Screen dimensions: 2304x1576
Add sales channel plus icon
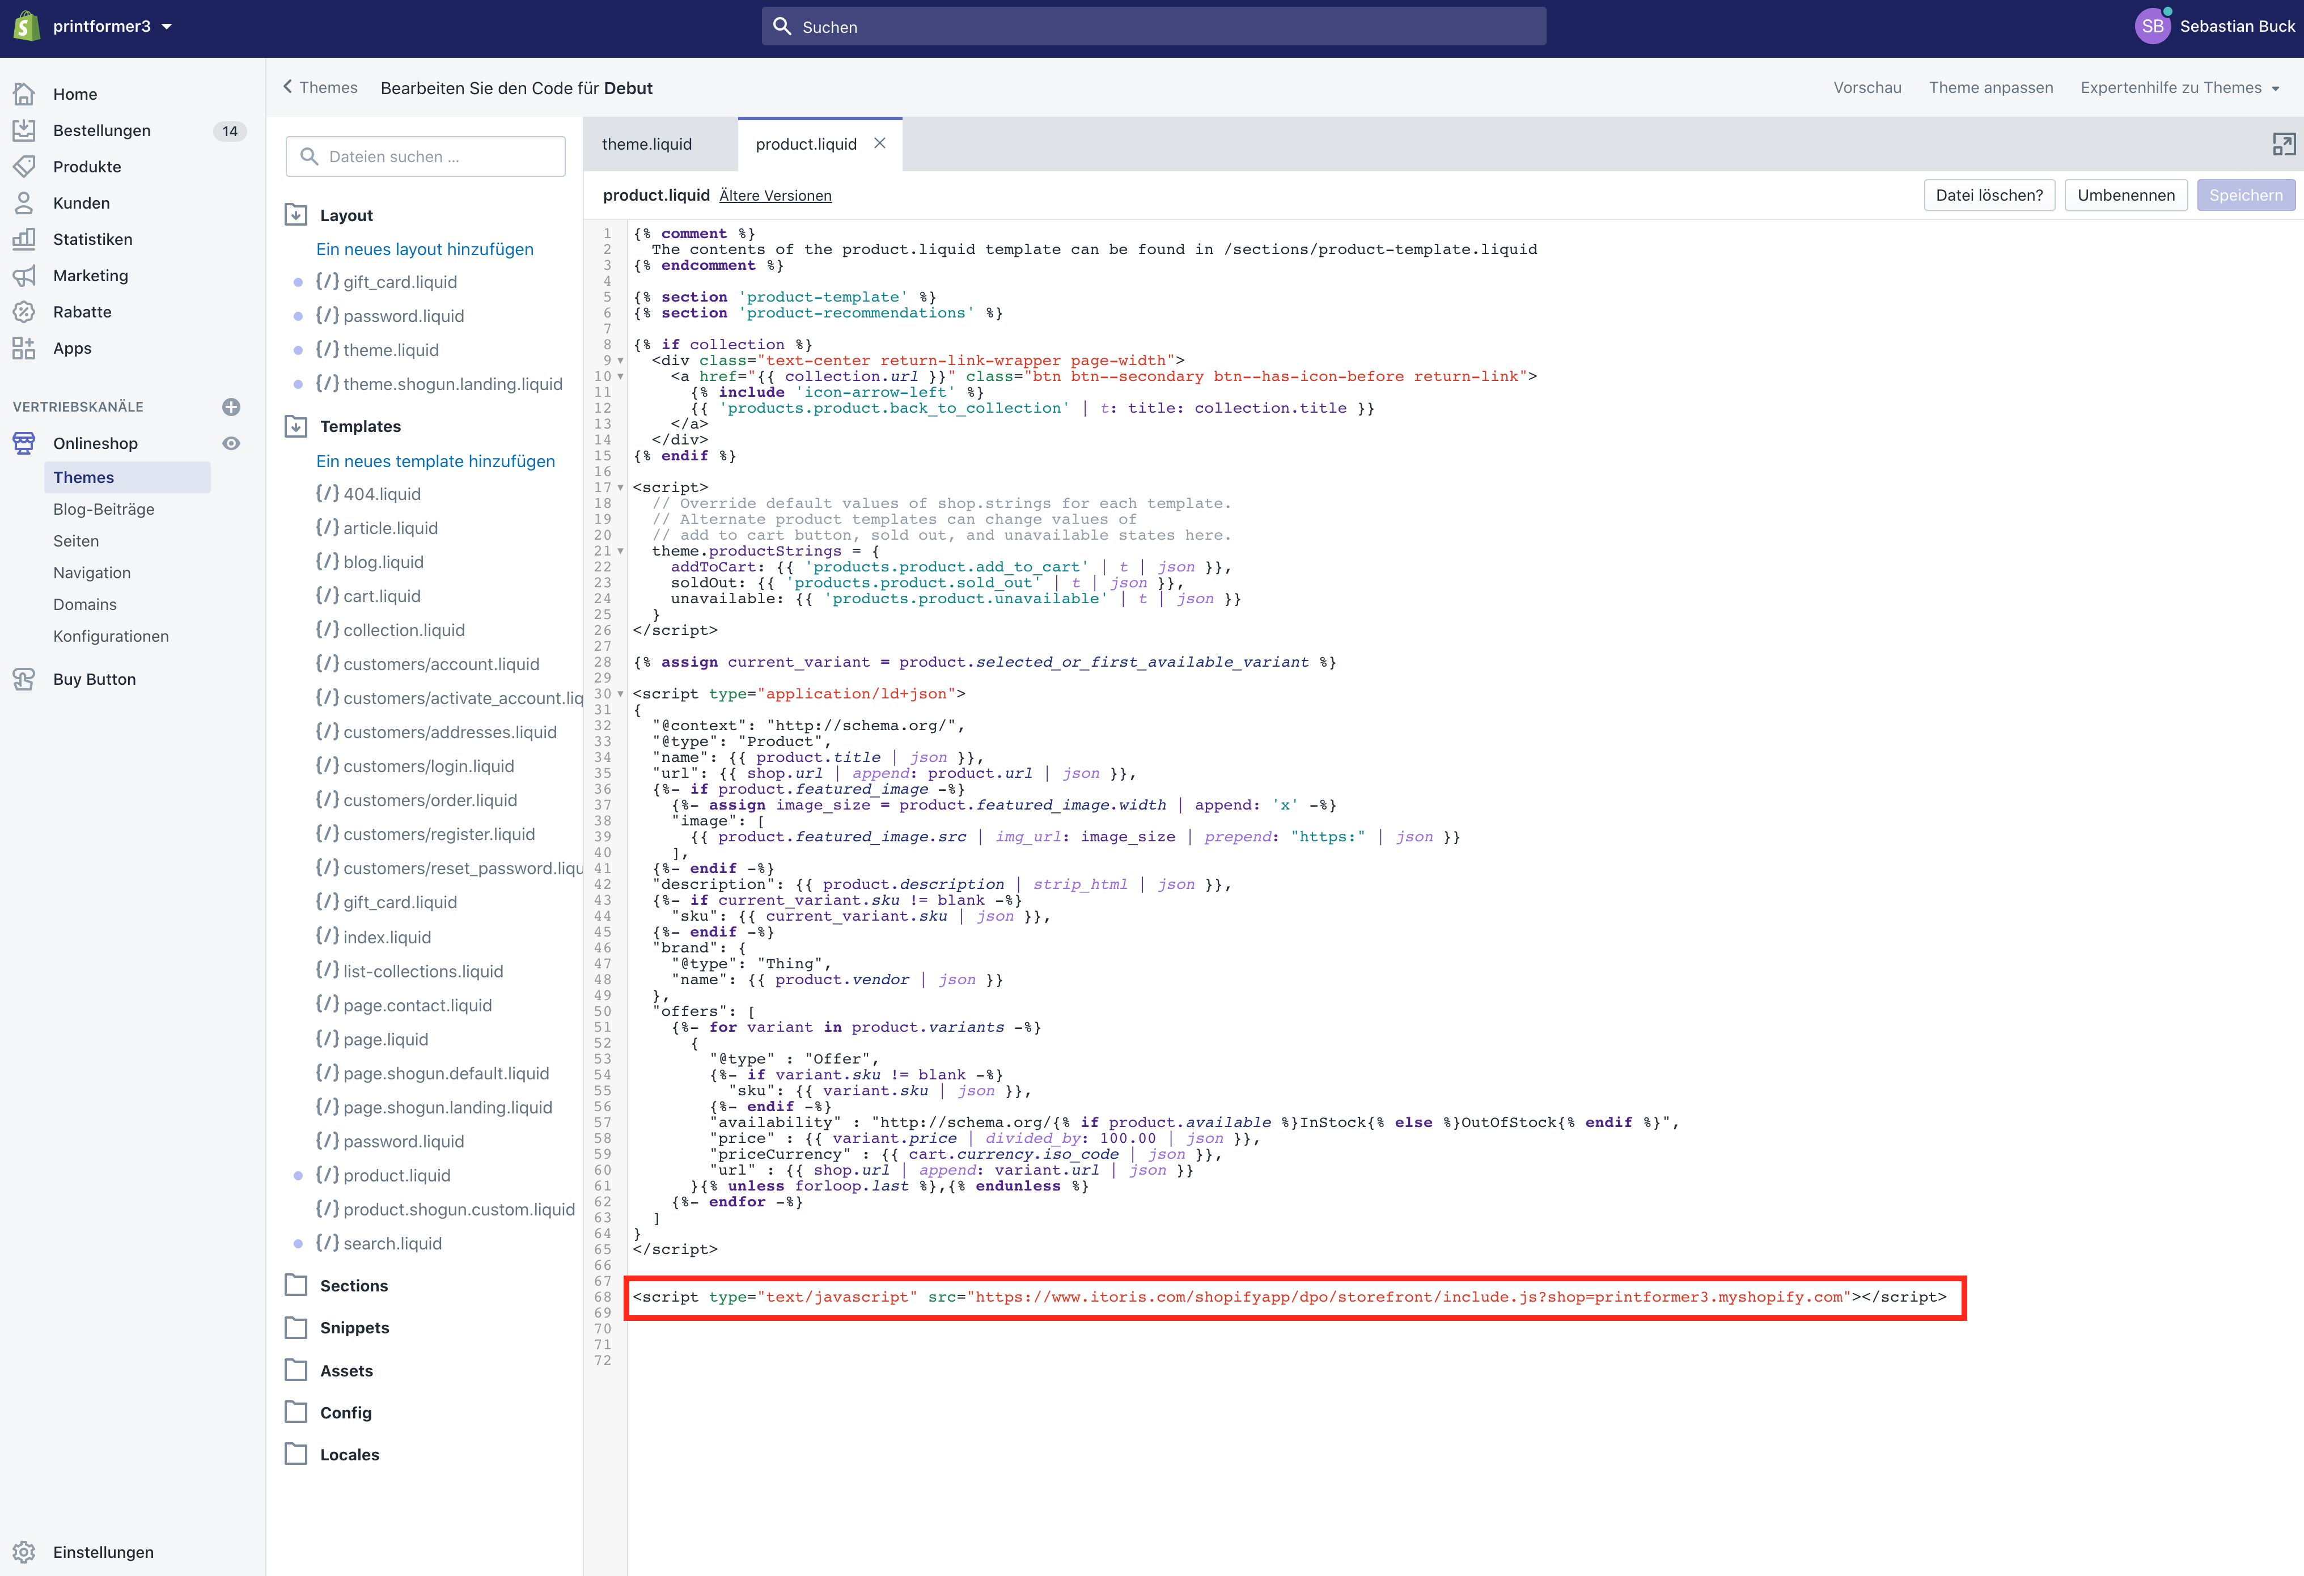231,406
